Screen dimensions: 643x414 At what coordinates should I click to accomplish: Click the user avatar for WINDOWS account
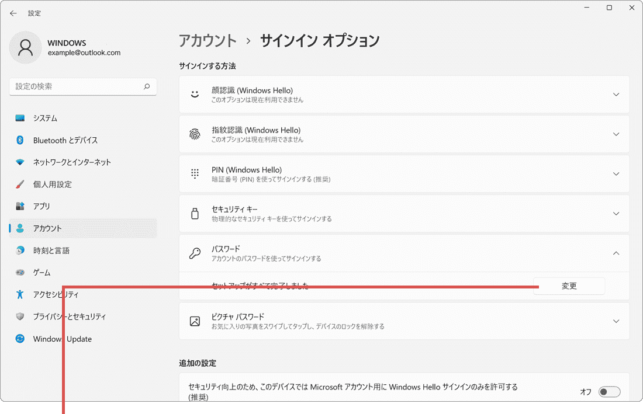(x=25, y=47)
